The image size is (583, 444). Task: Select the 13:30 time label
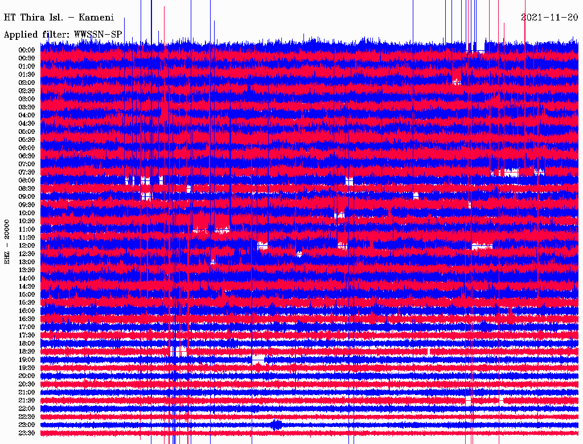26,270
